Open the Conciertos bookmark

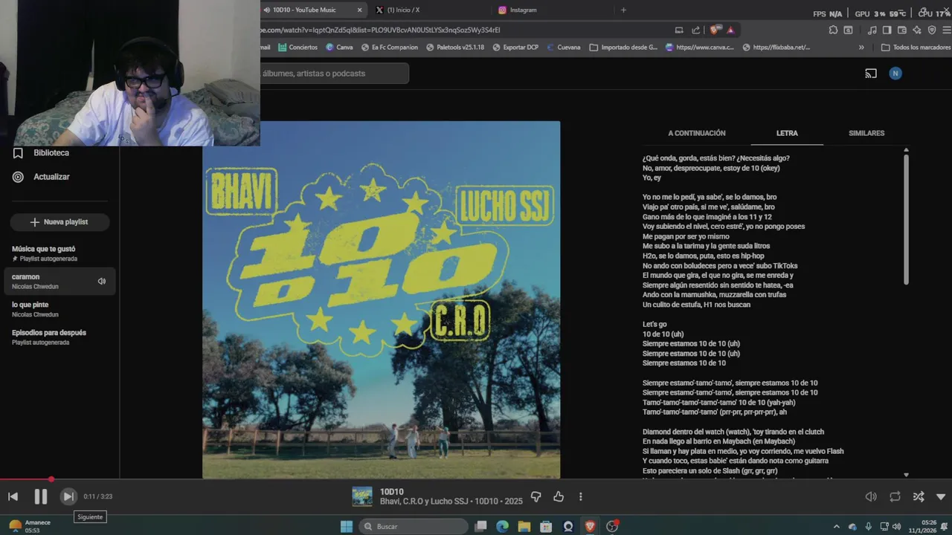297,48
